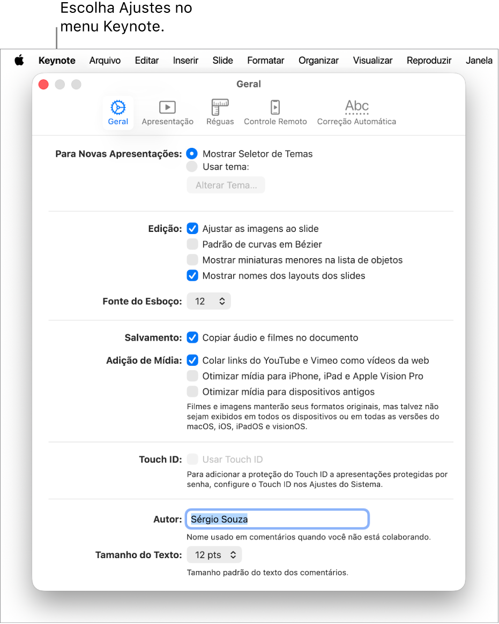Toggle Mostrar nomes dos layouts dos slides
Image resolution: width=499 pixels, height=624 pixels.
[192, 275]
